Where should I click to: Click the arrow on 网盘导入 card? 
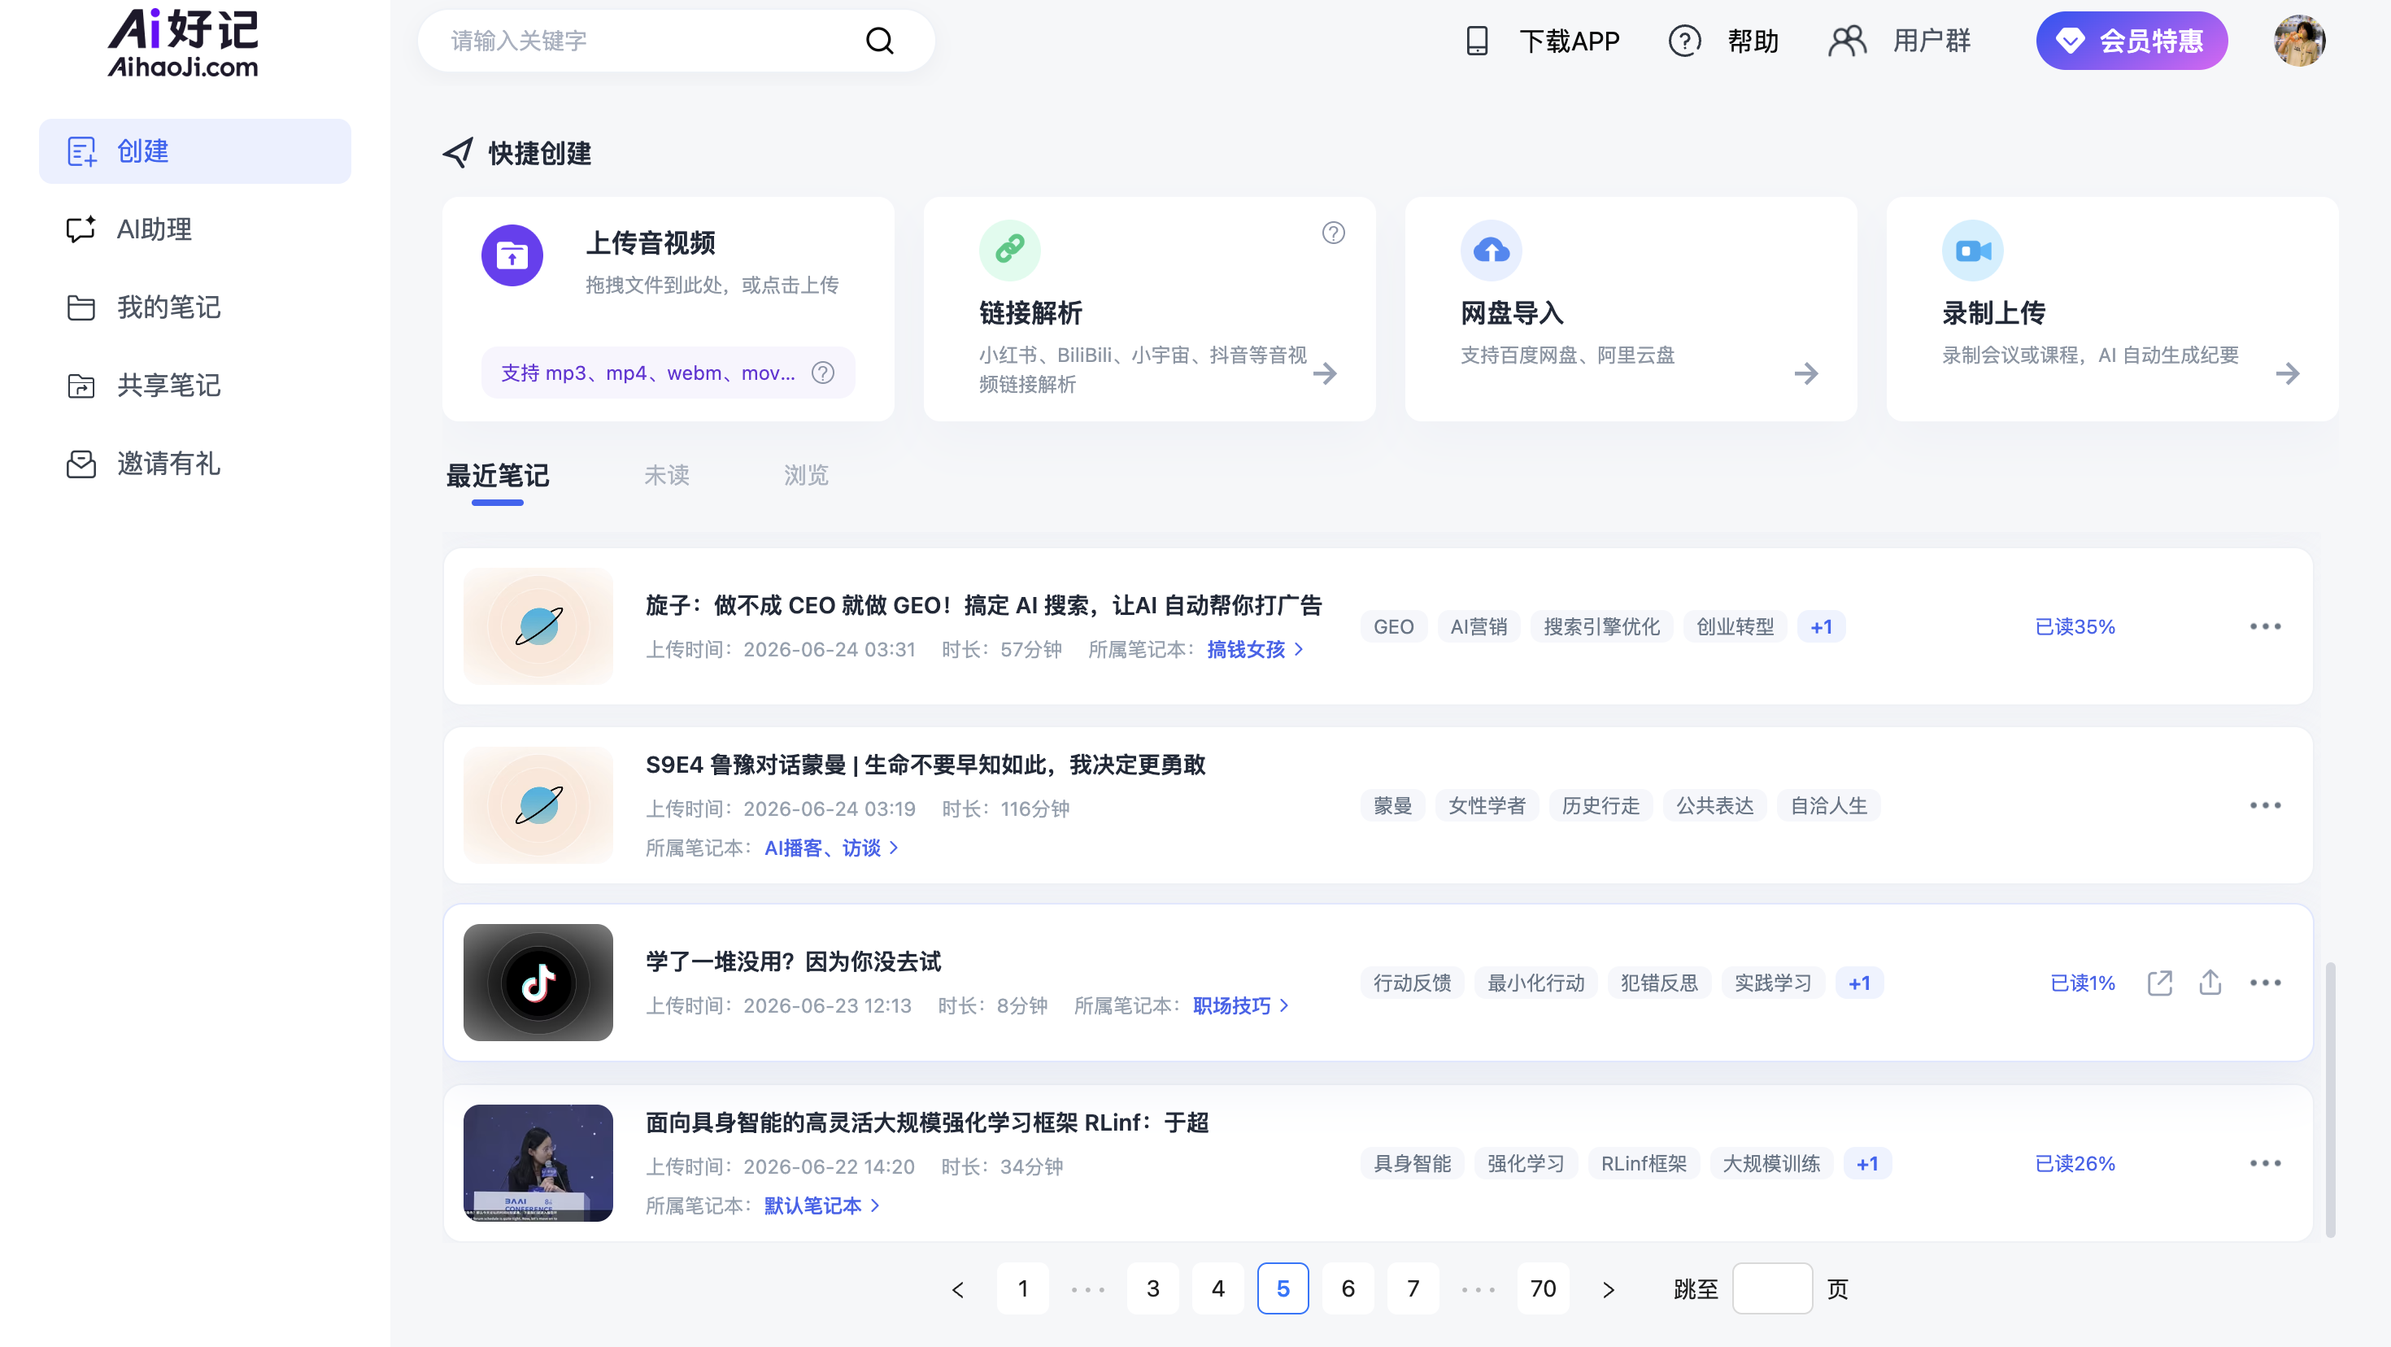(1805, 373)
